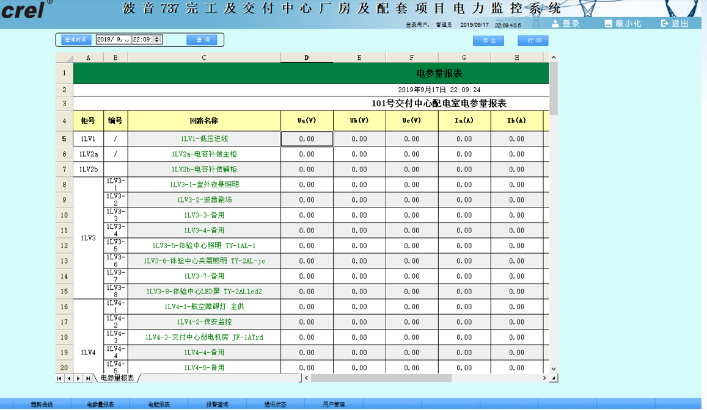
Task: Click the 打印 print button
Action: (x=533, y=41)
